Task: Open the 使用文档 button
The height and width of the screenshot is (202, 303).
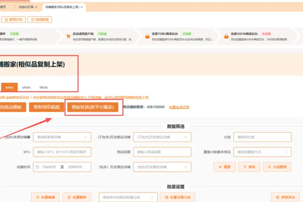Action: coord(13,19)
